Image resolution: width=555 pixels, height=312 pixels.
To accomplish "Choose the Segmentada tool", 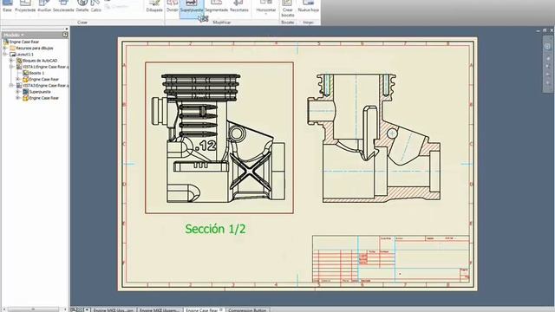I will click(x=216, y=6).
